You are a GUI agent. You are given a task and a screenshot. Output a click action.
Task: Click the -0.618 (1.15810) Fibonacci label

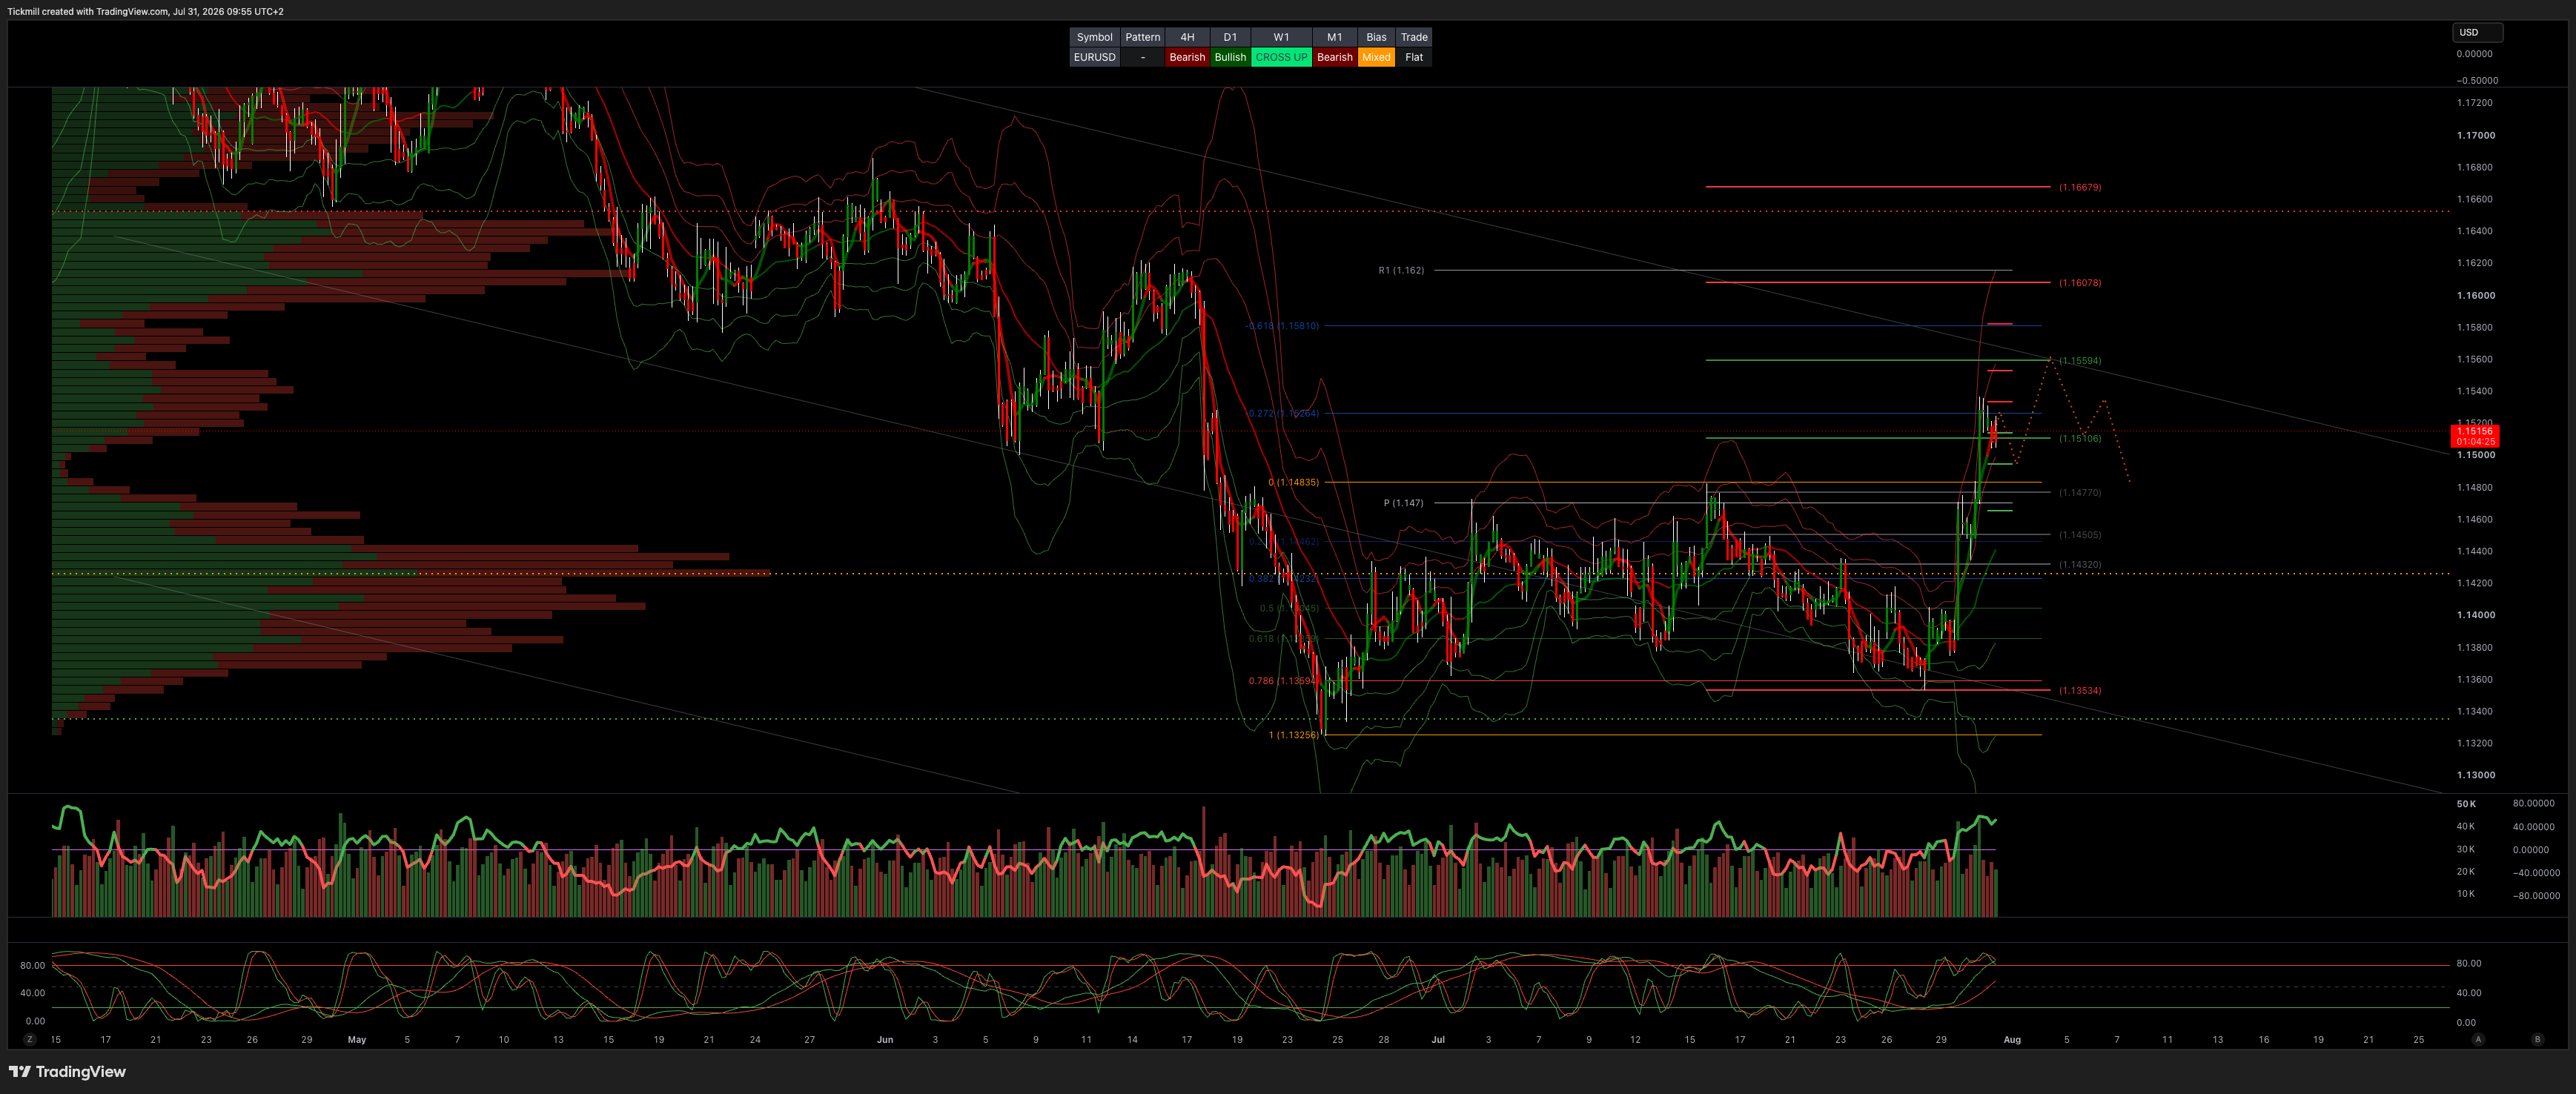coord(1282,326)
